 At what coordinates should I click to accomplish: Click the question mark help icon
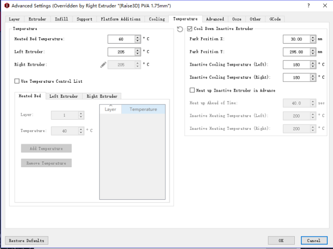309,6
